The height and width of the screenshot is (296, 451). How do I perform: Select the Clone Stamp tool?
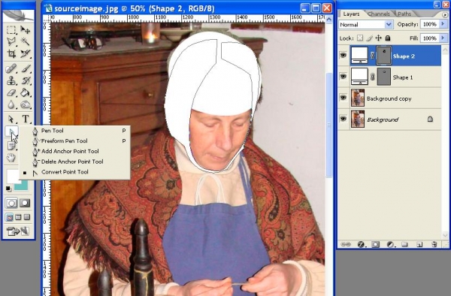(x=11, y=80)
